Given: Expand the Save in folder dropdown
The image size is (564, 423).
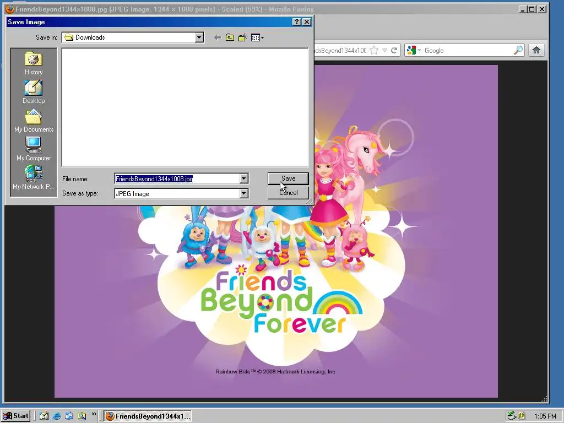Looking at the screenshot, I should pyautogui.click(x=199, y=37).
